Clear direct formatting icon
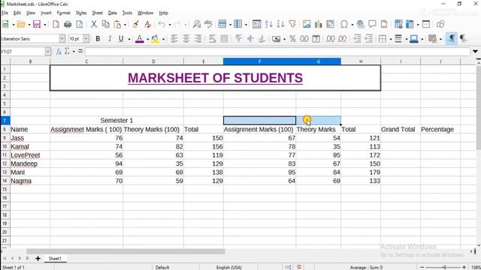 (147, 24)
